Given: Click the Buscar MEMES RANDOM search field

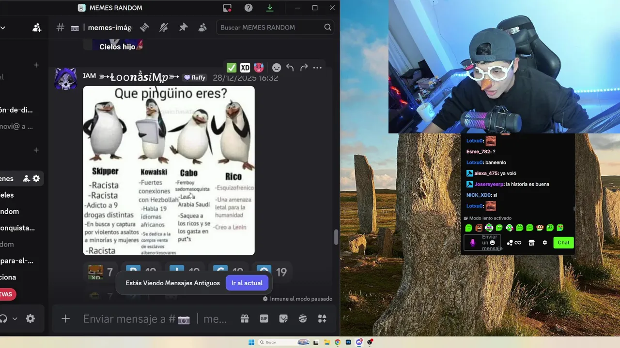Looking at the screenshot, I should 275,28.
